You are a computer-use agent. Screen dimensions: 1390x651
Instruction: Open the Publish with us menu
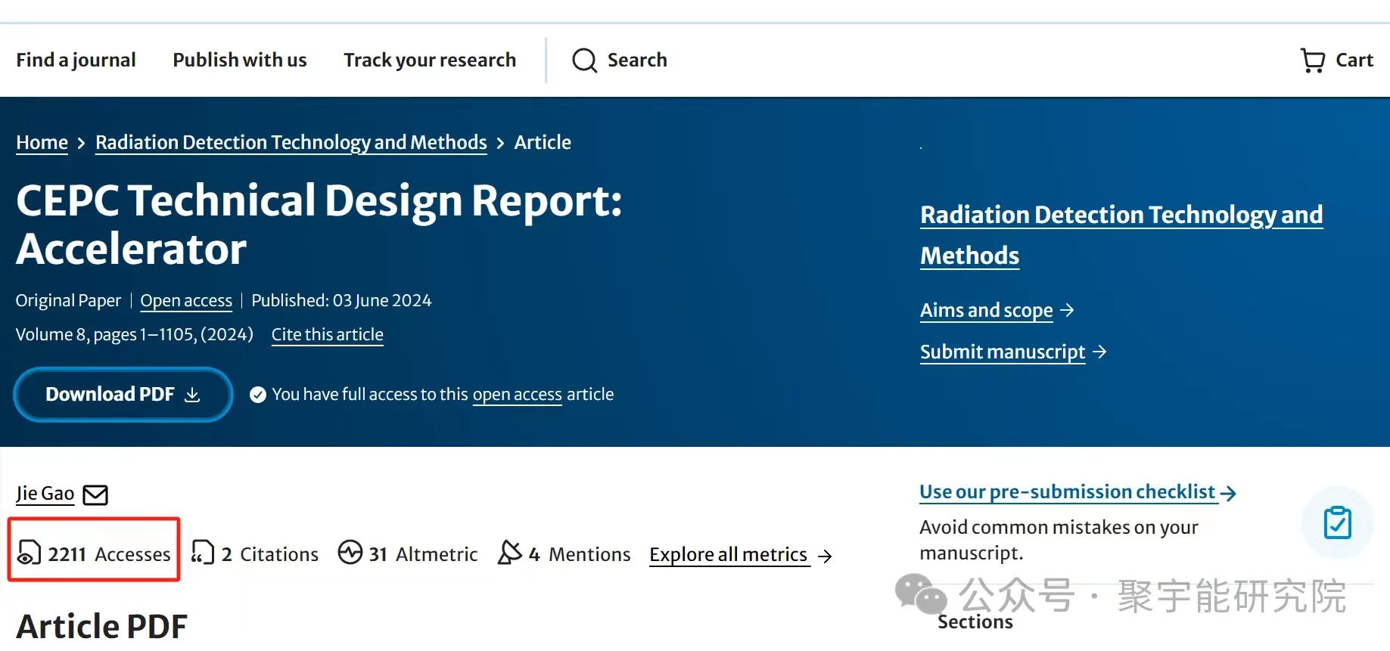(239, 60)
